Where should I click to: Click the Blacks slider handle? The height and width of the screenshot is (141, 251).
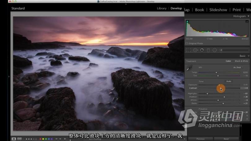pos(223,104)
